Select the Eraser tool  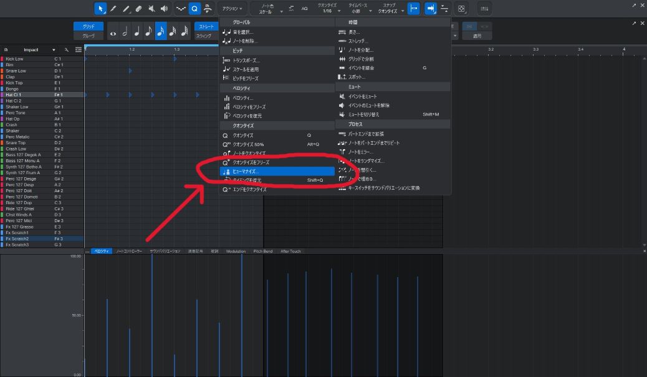coord(138,9)
